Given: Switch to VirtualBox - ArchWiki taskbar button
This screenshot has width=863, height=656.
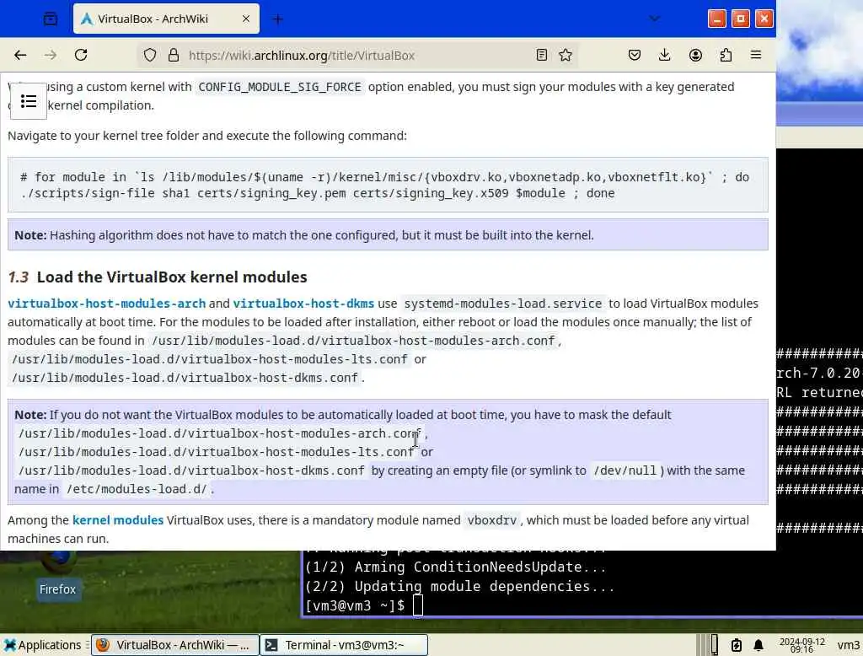Looking at the screenshot, I should (x=174, y=645).
